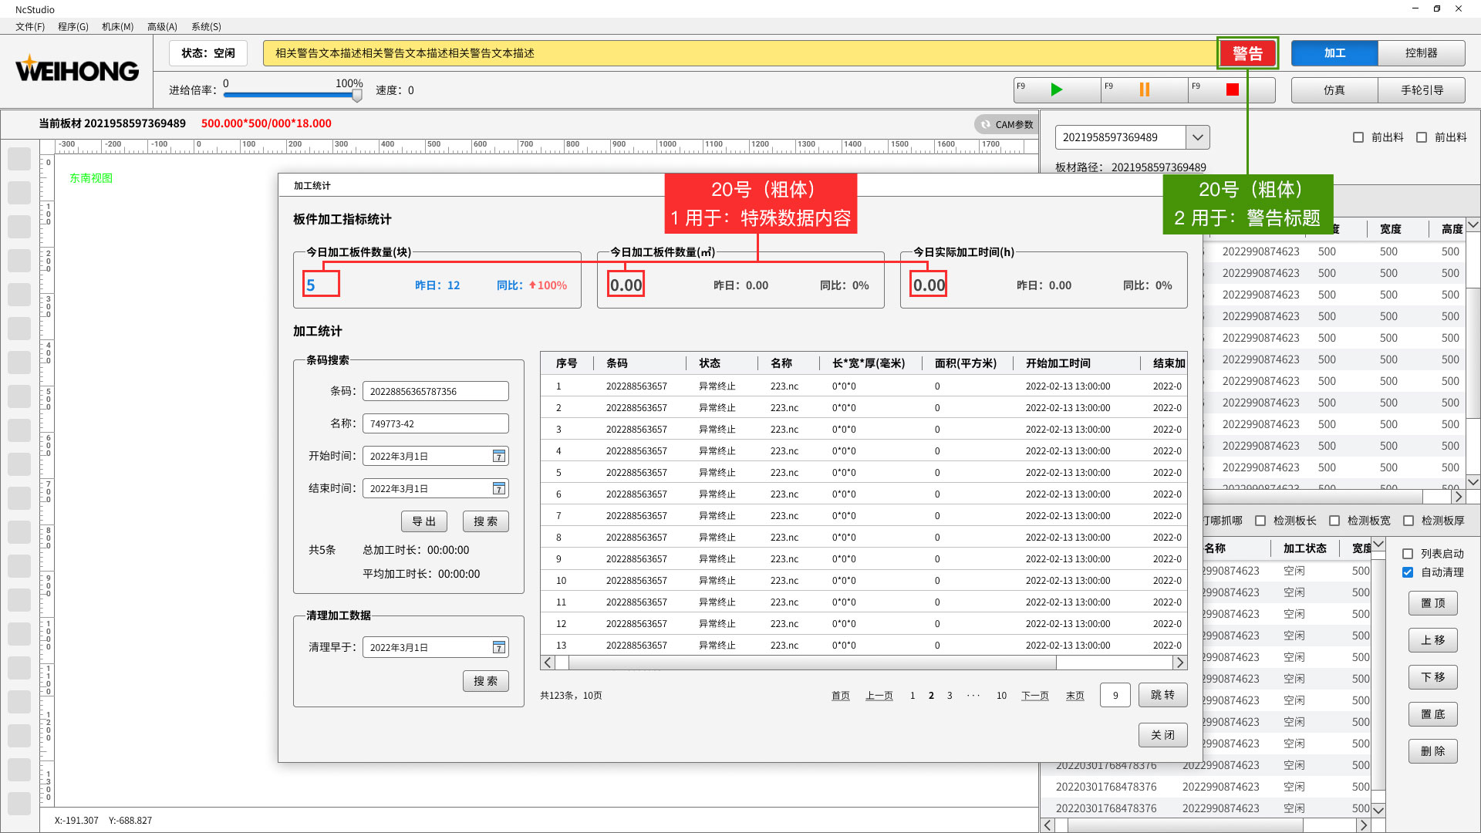The width and height of the screenshot is (1481, 833).
Task: Uncheck the 自动清理 checkbox
Action: pyautogui.click(x=1408, y=572)
